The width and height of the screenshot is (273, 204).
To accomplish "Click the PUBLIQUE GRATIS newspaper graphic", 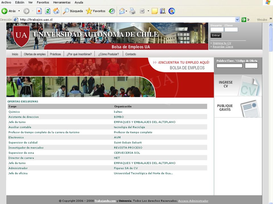I will click(x=250, y=109).
